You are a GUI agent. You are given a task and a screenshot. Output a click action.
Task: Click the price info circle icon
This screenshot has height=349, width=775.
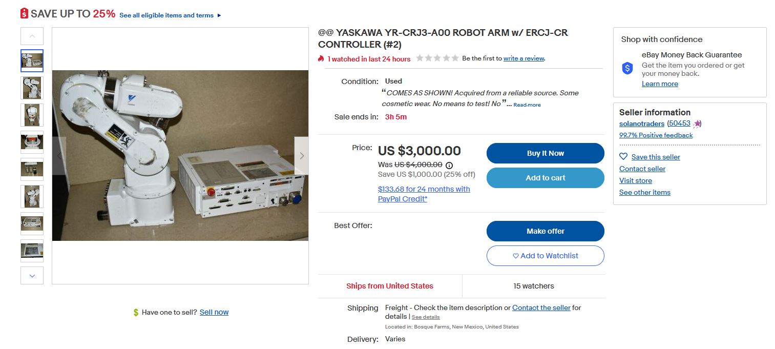449,165
